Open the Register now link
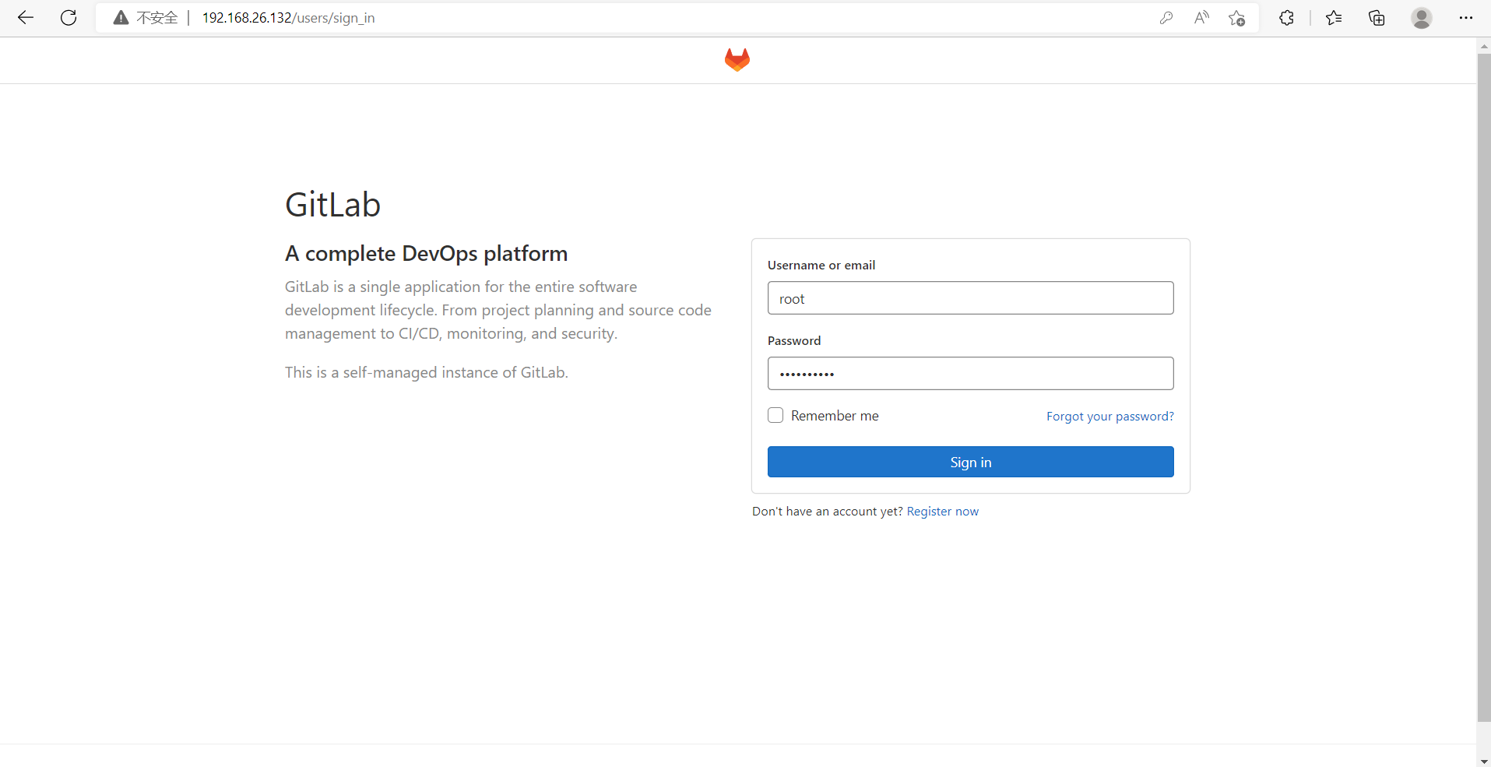 942,512
